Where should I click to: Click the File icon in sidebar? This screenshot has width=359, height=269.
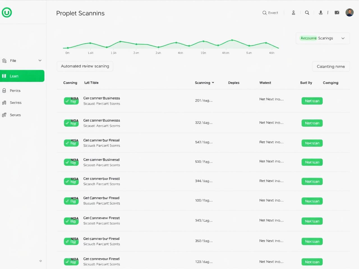(4, 61)
